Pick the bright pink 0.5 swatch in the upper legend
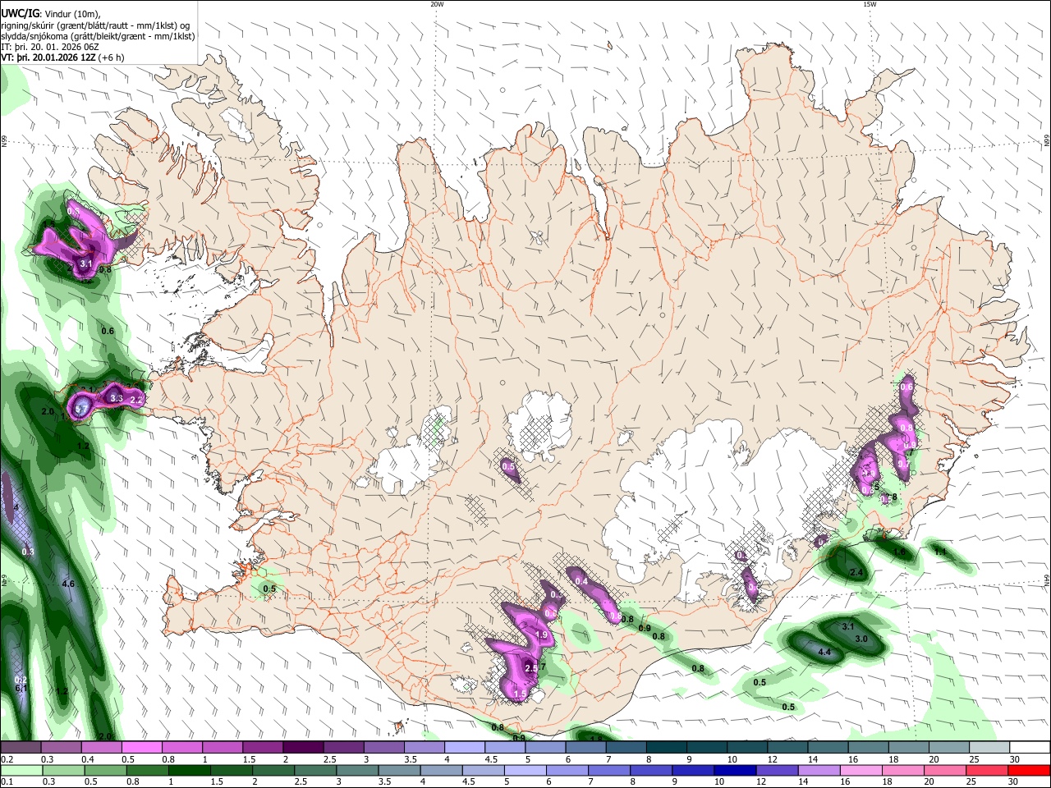1051x788 pixels. [x=141, y=748]
